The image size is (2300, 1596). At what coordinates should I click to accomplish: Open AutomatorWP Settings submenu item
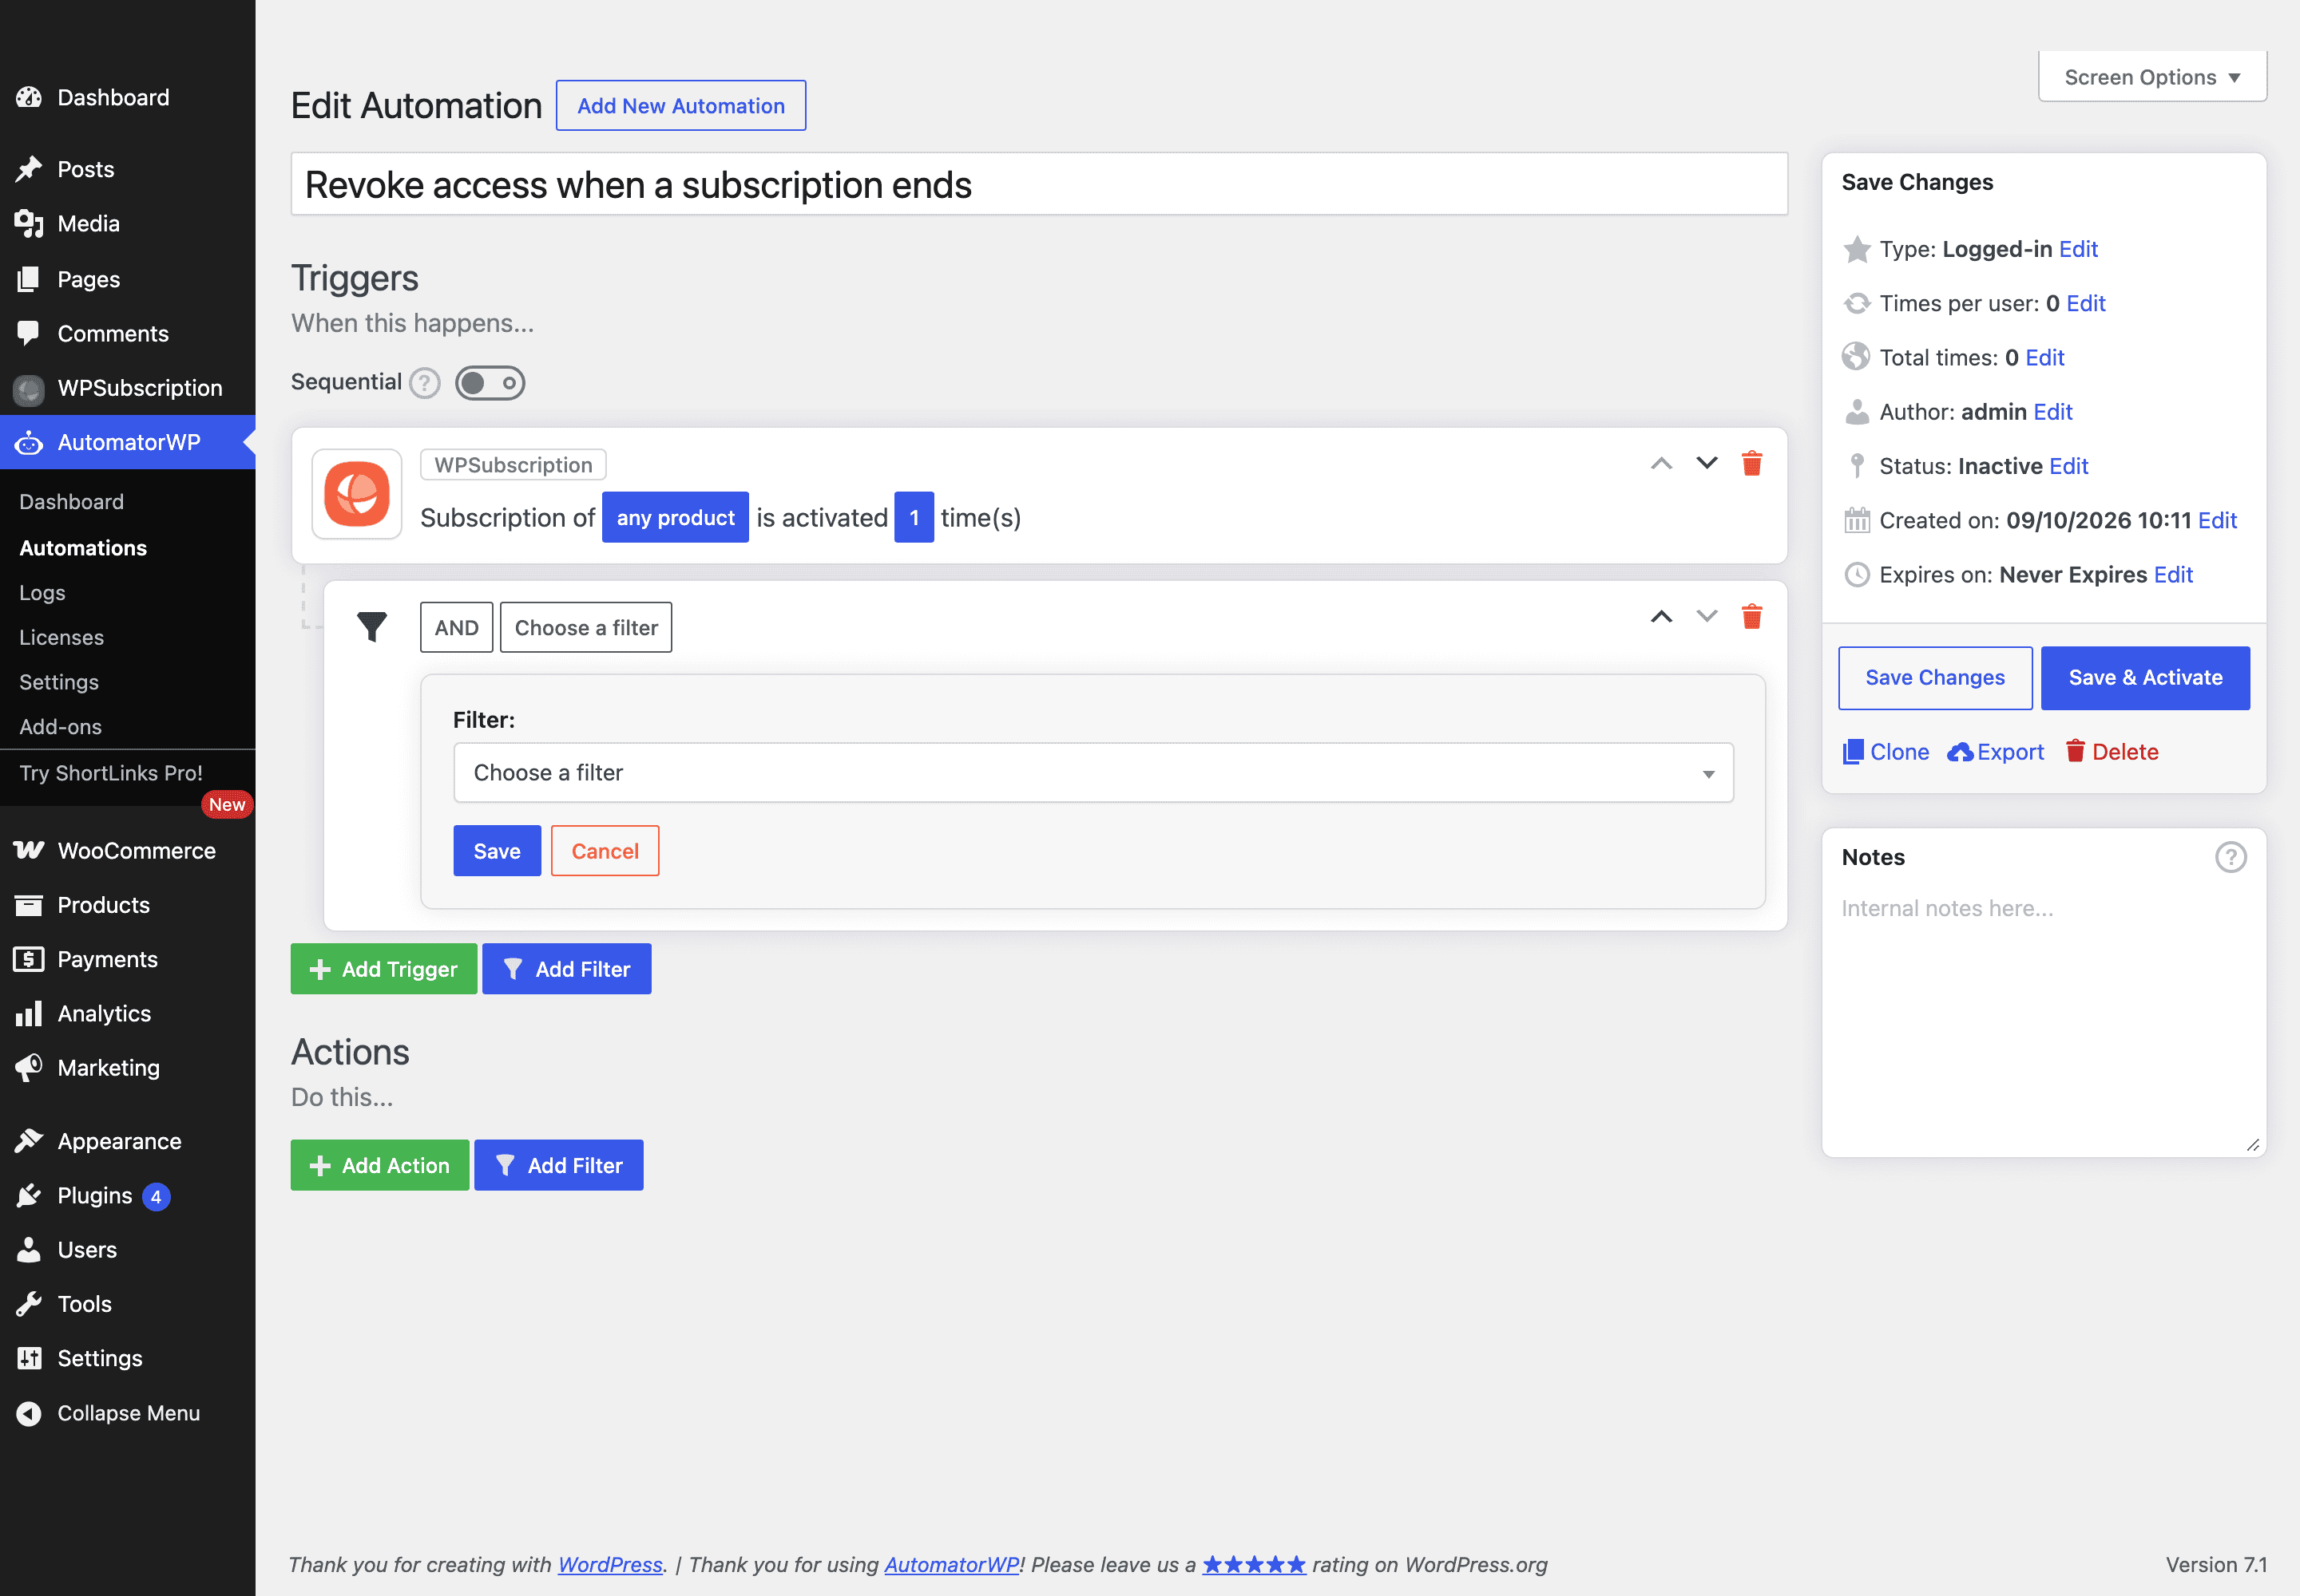[59, 682]
